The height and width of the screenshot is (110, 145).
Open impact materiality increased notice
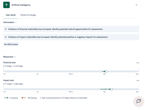[71, 37]
